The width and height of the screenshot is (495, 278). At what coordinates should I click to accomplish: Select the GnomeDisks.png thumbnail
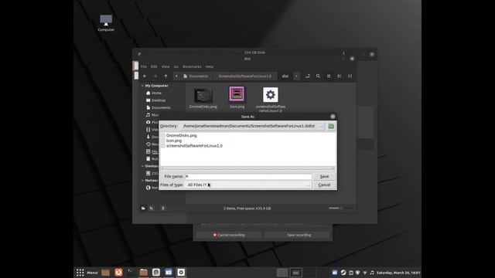pyautogui.click(x=203, y=95)
